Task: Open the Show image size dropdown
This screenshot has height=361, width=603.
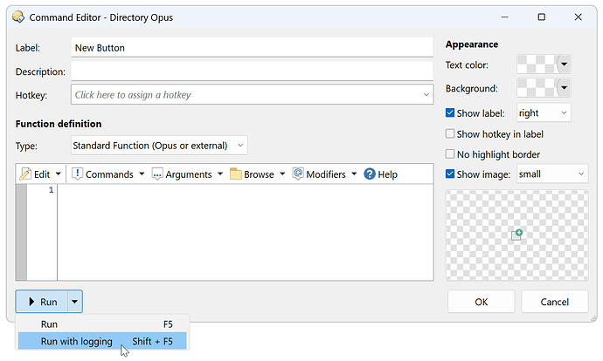Action: [x=552, y=174]
